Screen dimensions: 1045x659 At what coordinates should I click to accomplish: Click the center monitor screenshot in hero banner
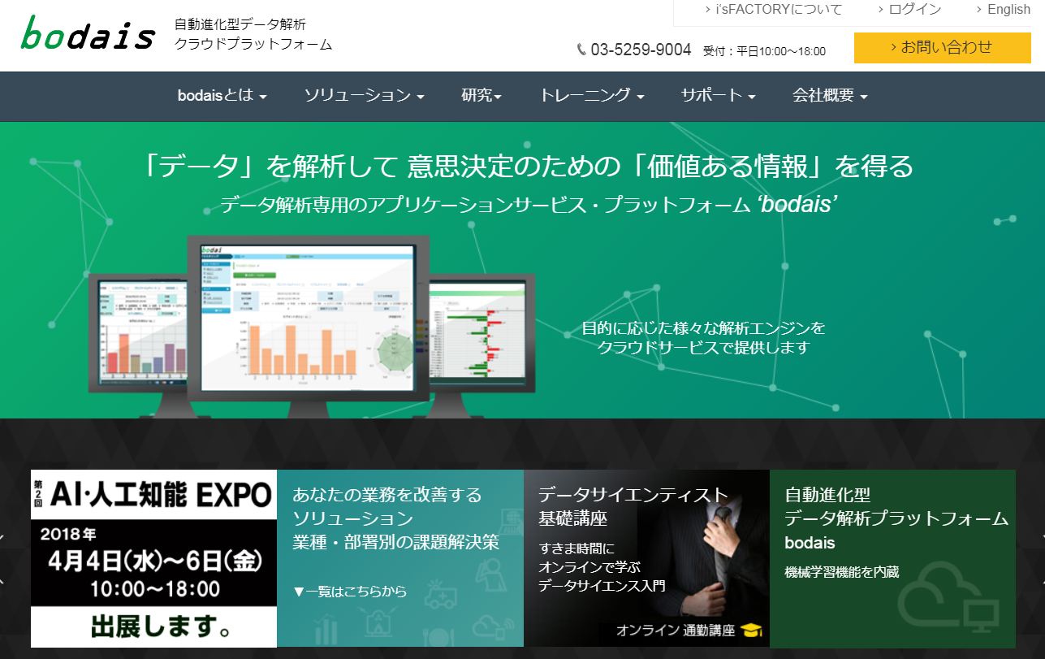(x=308, y=317)
